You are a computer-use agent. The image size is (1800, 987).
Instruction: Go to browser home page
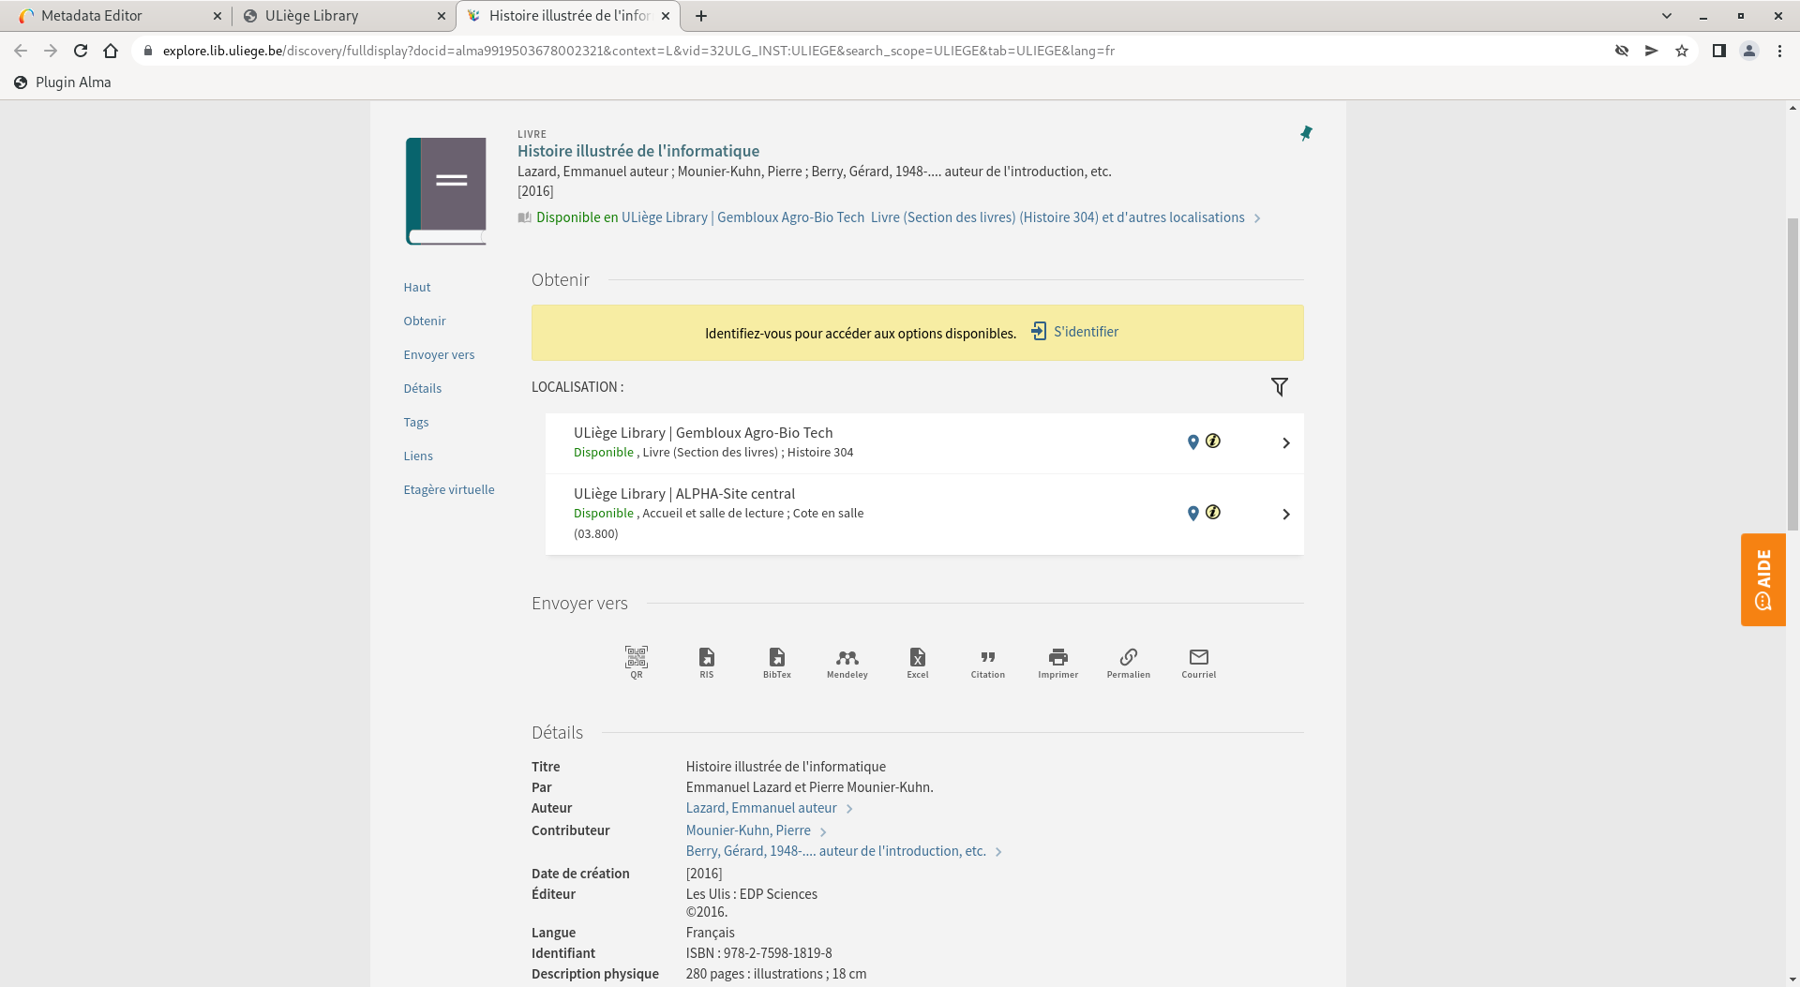(111, 51)
